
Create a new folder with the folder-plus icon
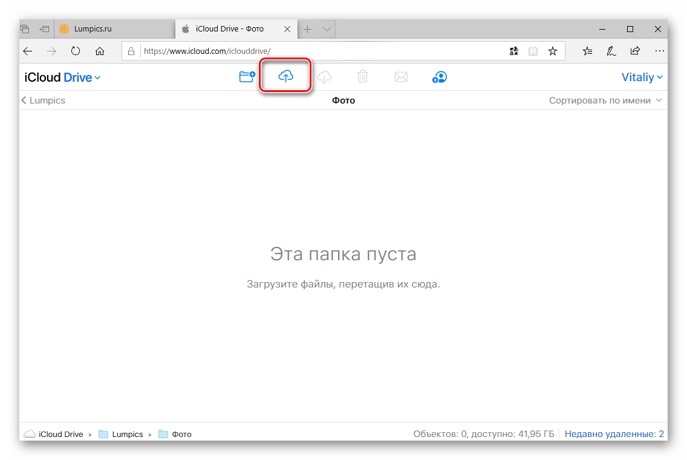pos(247,77)
